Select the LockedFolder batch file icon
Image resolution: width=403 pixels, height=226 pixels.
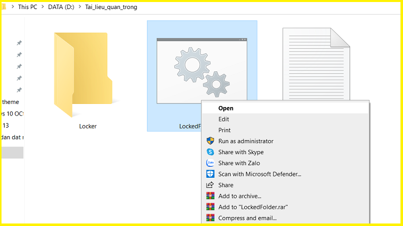click(202, 71)
